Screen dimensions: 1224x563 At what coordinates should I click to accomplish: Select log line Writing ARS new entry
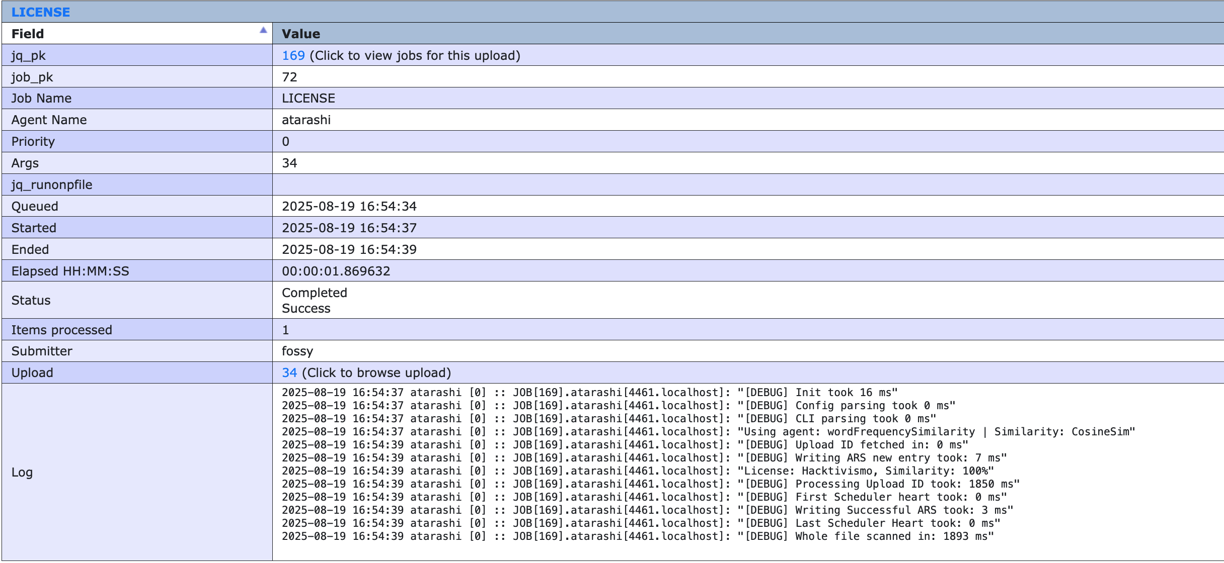(x=644, y=457)
